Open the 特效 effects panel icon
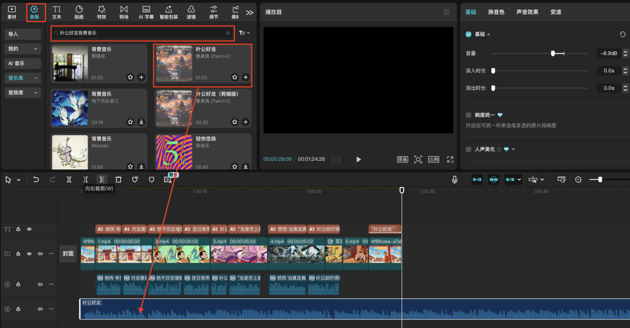Screen dimensions: 630x328 (101, 12)
